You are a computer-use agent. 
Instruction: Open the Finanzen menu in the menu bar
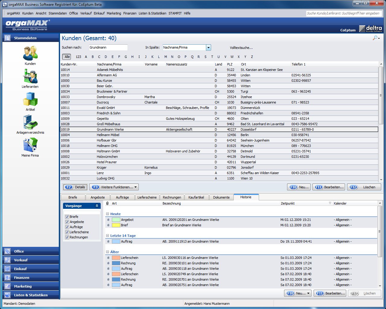click(130, 13)
